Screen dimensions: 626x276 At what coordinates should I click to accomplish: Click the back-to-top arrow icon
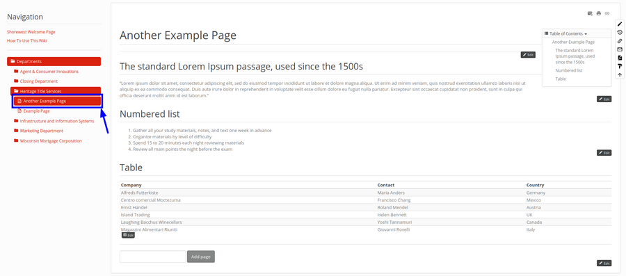click(620, 75)
